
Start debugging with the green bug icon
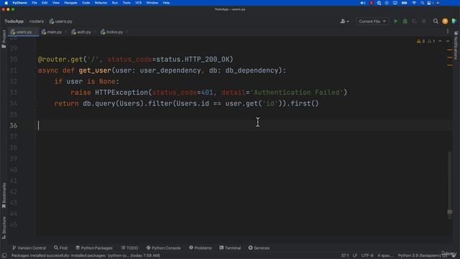(405, 21)
